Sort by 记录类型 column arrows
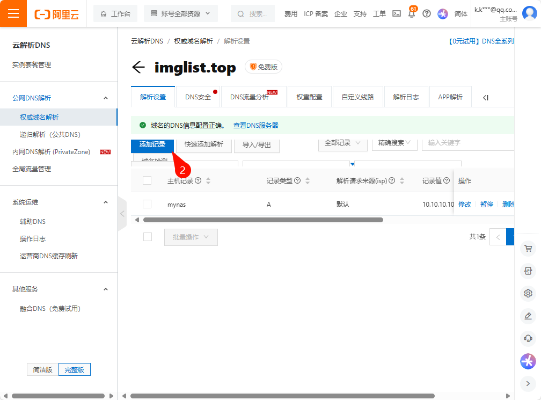The image size is (541, 400). (x=308, y=180)
